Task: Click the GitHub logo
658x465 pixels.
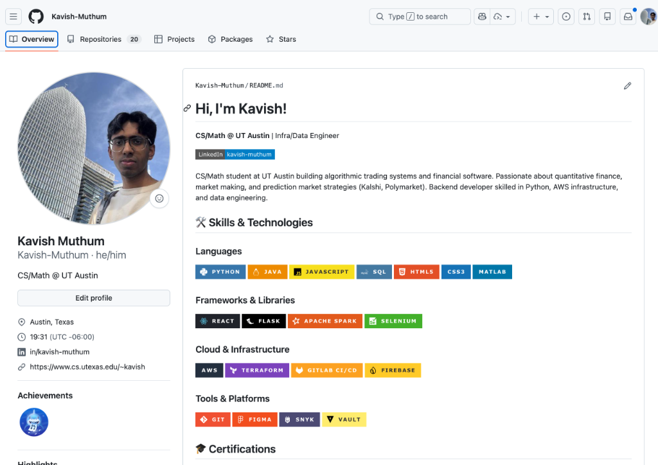Action: 35,15
